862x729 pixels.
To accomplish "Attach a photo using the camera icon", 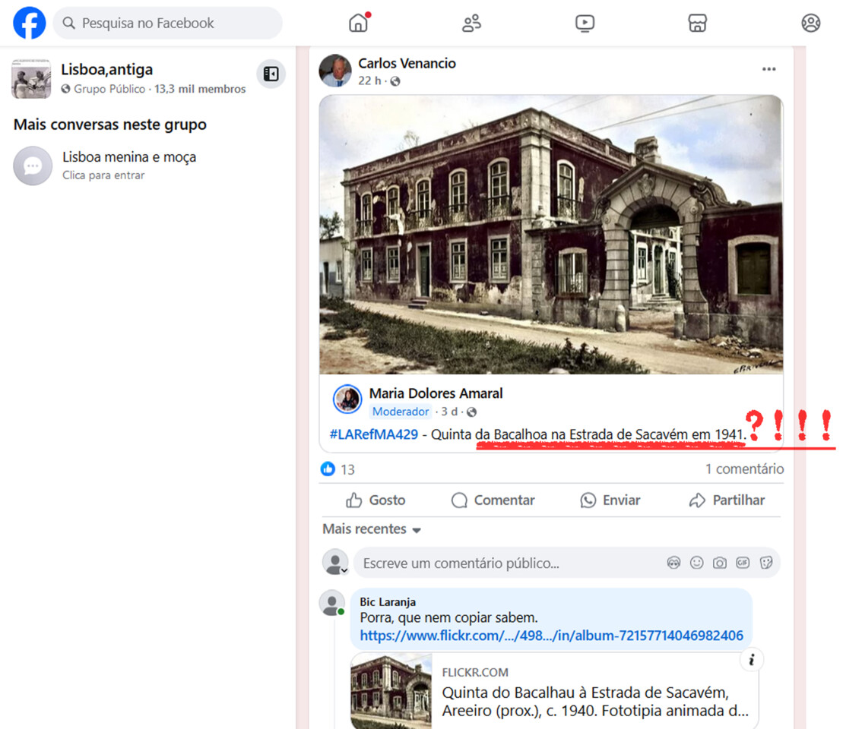I will [720, 563].
